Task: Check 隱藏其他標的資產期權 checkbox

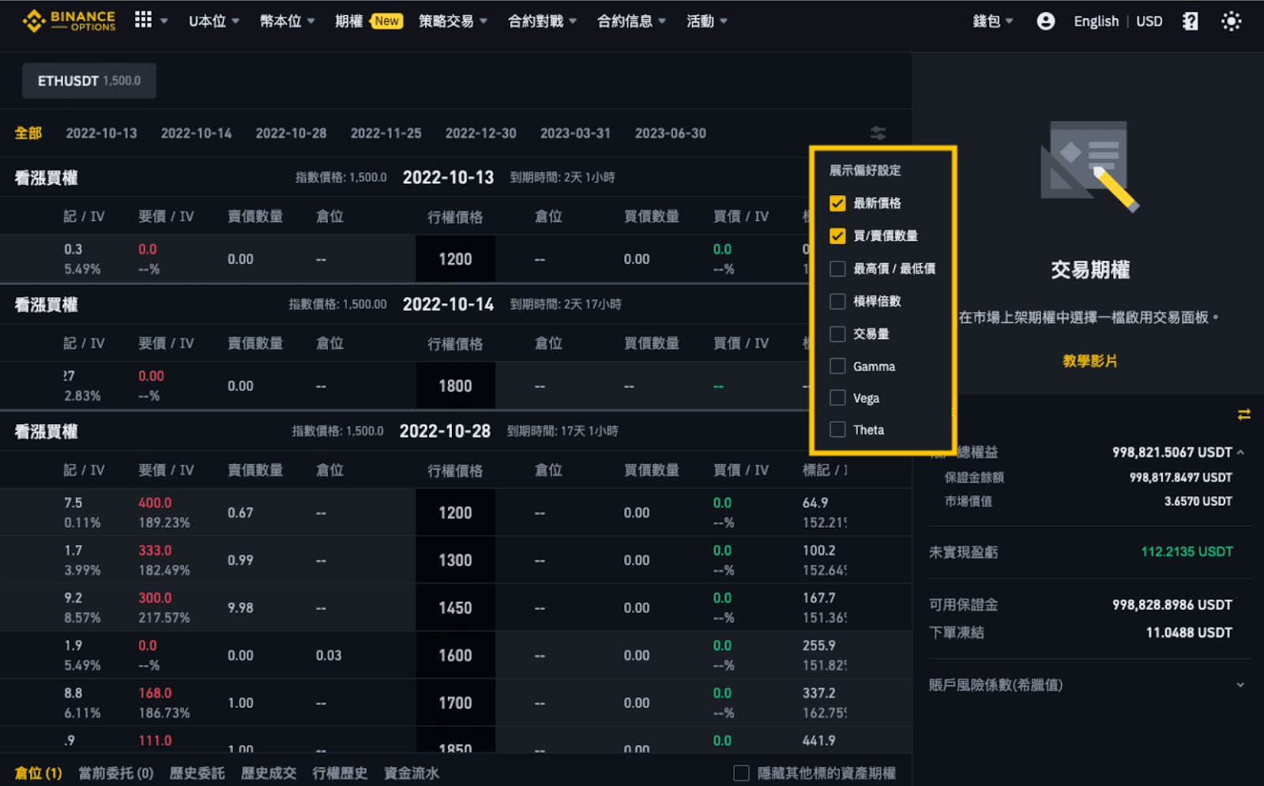Action: (741, 773)
